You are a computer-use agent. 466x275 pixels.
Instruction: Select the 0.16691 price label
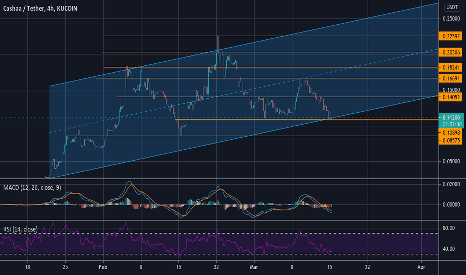click(x=450, y=79)
